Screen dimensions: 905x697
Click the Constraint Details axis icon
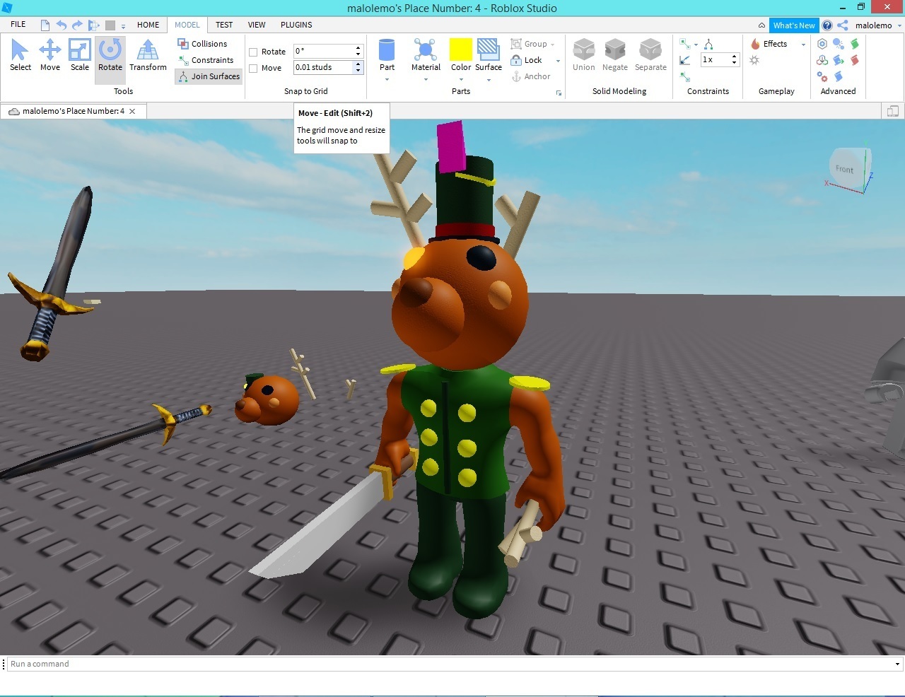coord(684,60)
